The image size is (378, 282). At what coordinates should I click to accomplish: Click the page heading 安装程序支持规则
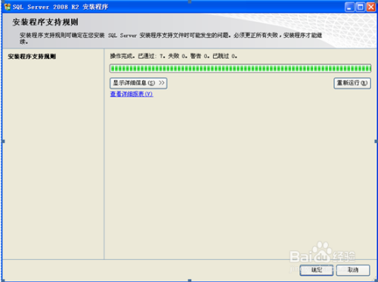tap(45, 22)
